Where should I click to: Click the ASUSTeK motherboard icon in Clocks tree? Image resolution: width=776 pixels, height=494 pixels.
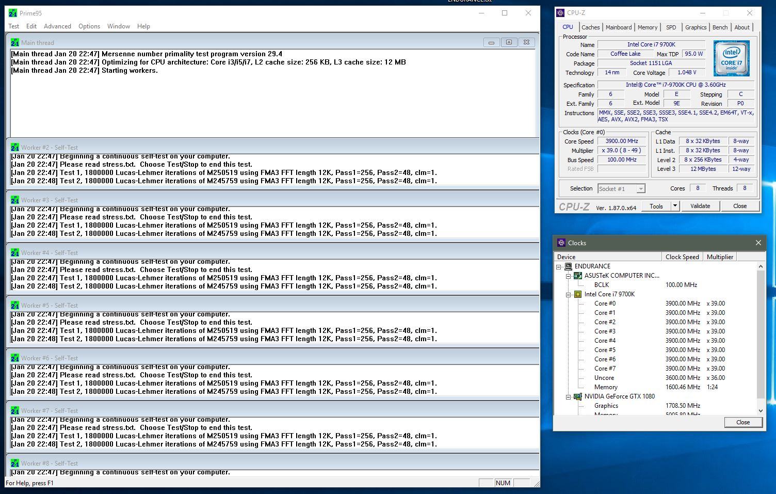(x=578, y=276)
